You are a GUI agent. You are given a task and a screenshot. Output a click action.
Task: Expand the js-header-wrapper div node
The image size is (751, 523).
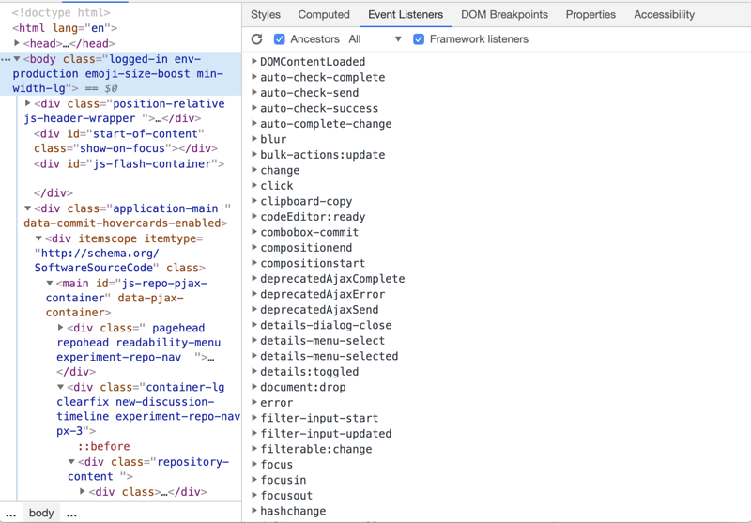[28, 103]
